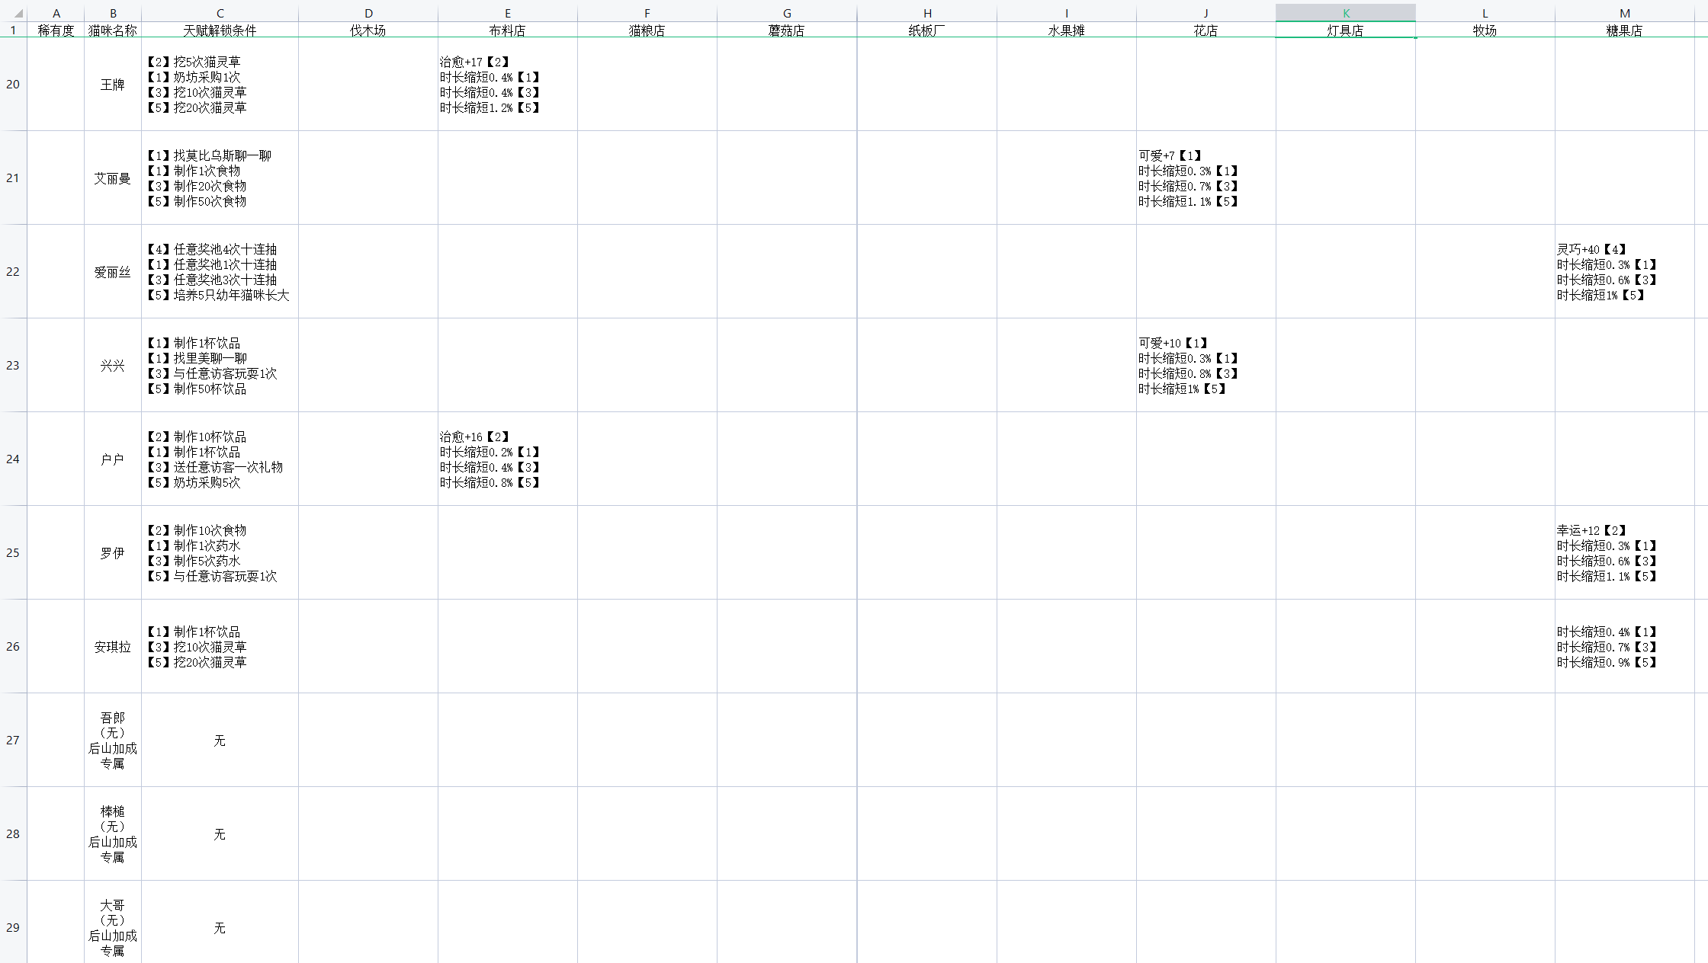Select column I header

click(1067, 13)
